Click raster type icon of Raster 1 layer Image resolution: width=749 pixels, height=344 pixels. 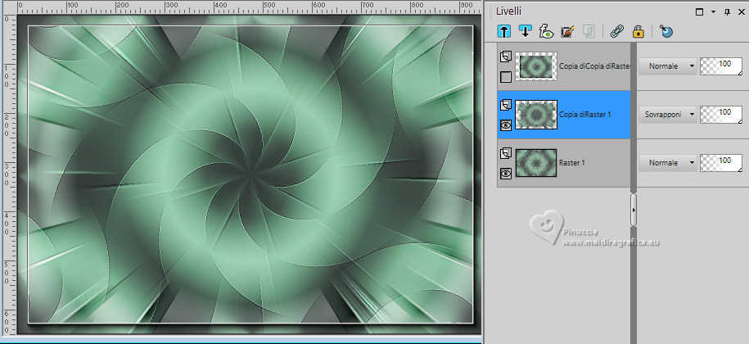[506, 153]
